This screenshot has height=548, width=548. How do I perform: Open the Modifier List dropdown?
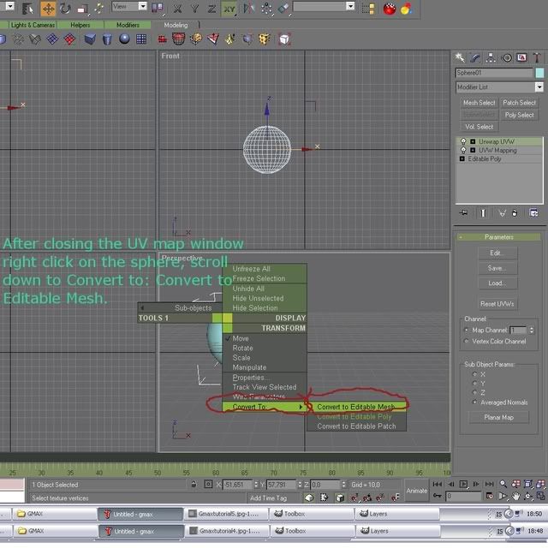coord(539,87)
